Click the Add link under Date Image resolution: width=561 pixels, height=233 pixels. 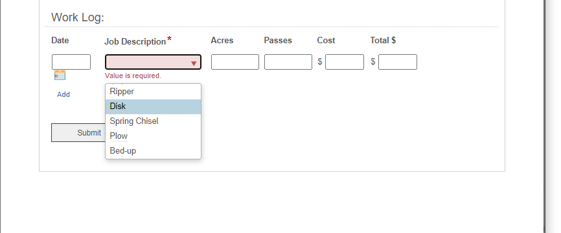(x=63, y=94)
